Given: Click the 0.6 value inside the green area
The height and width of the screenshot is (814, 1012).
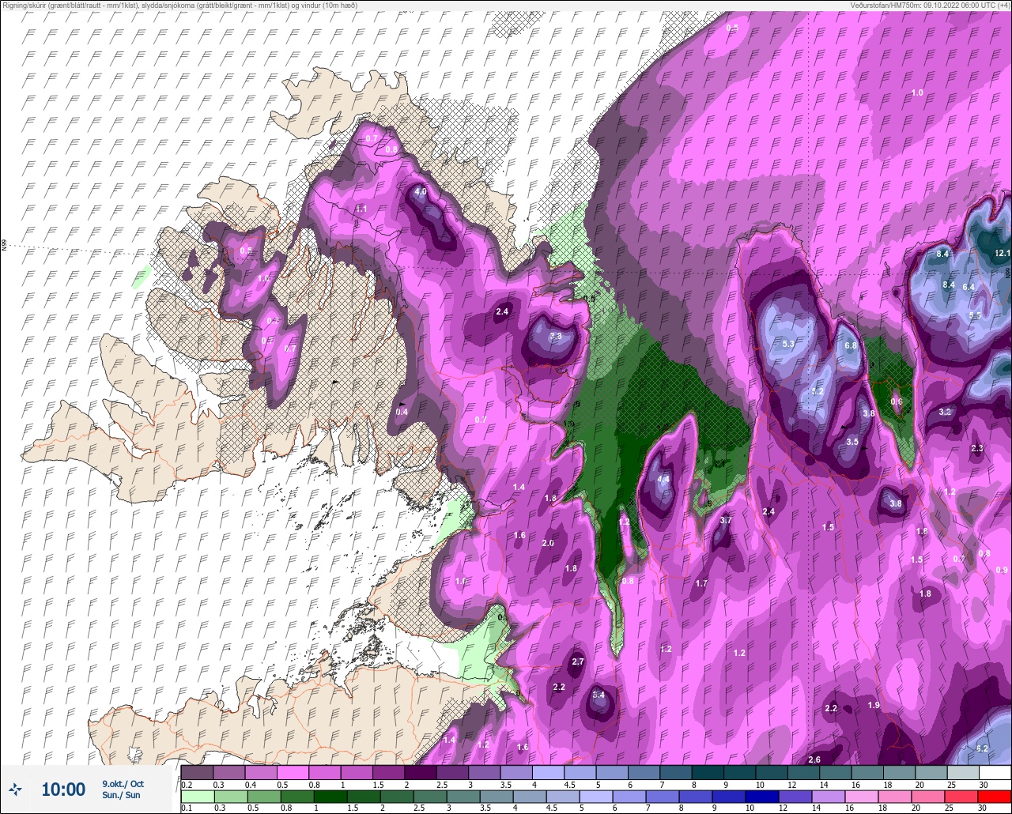Looking at the screenshot, I should (896, 401).
